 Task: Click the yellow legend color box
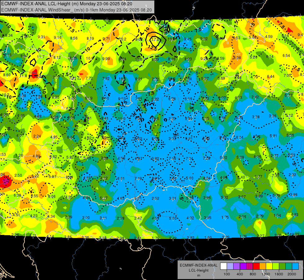click(269, 266)
